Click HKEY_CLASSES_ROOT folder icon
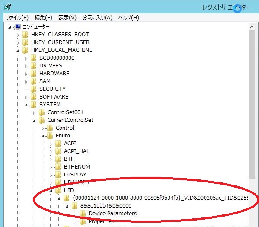The image size is (259, 227). (x=25, y=35)
